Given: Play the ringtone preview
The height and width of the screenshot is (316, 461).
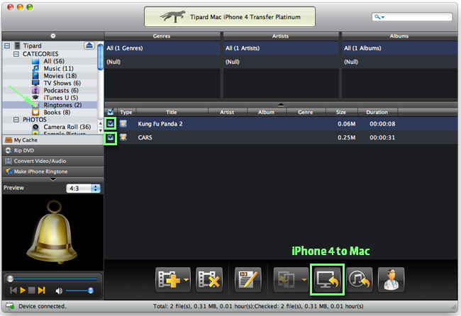Looking at the screenshot, I should [x=23, y=290].
